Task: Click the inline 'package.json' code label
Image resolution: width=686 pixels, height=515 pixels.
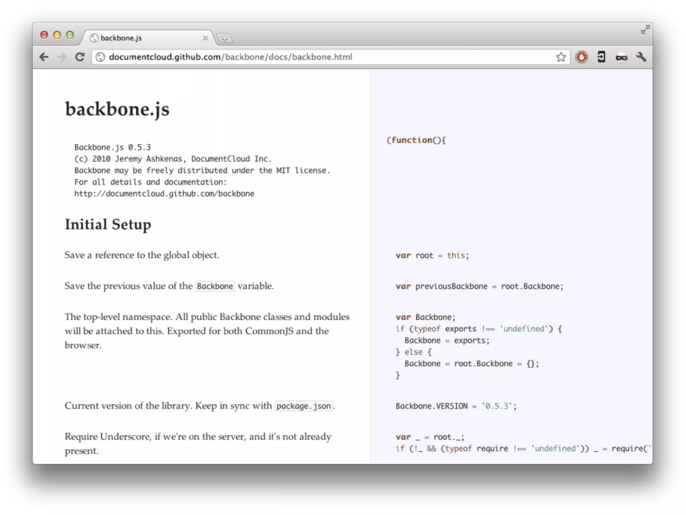Action: pyautogui.click(x=304, y=406)
